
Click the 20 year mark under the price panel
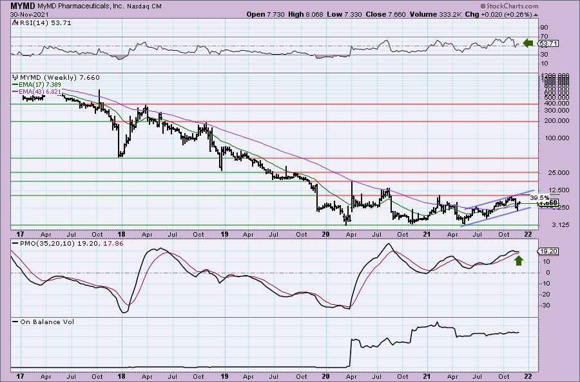click(325, 234)
